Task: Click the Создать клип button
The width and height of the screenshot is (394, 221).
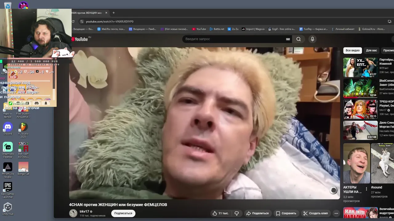Action: [316, 213]
